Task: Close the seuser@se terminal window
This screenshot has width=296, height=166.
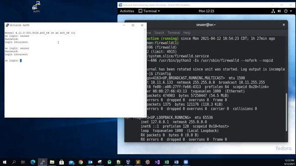Action: pyautogui.click(x=284, y=24)
